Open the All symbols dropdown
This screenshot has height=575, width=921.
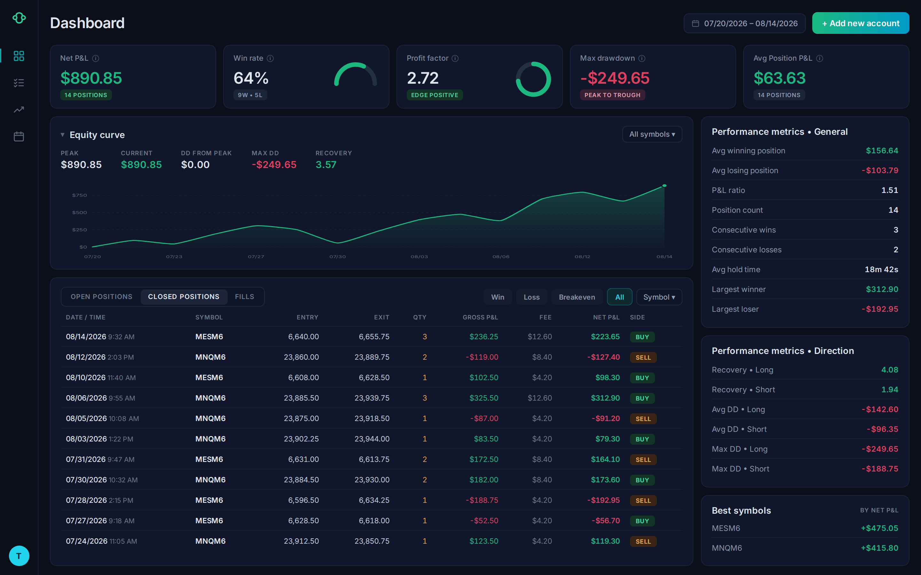coord(652,134)
